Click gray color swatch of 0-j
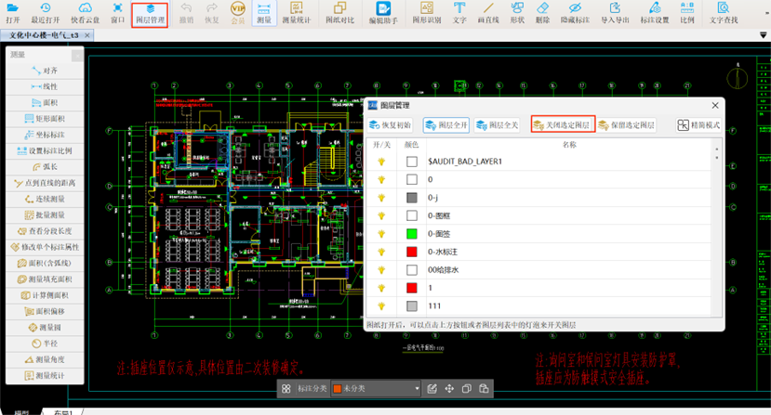 point(412,198)
